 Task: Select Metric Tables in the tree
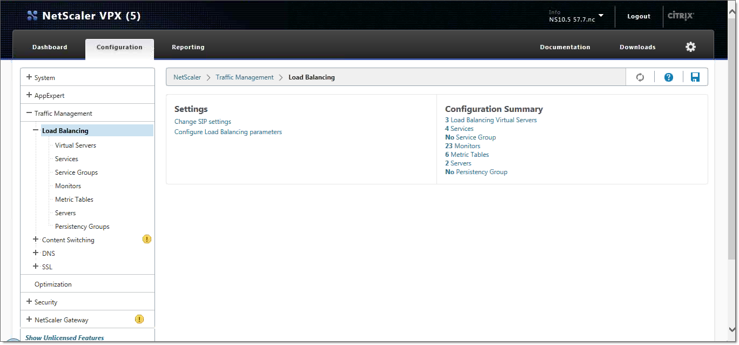pyautogui.click(x=74, y=200)
